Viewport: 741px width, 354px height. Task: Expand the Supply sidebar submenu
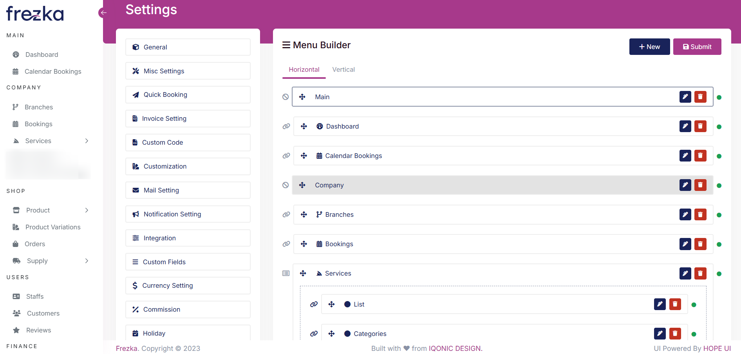[87, 261]
